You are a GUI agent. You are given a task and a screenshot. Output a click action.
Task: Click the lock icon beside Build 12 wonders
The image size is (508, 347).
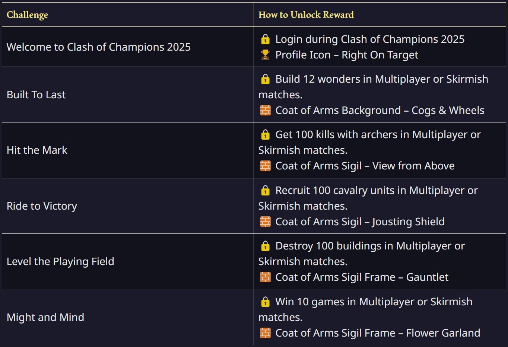point(265,79)
